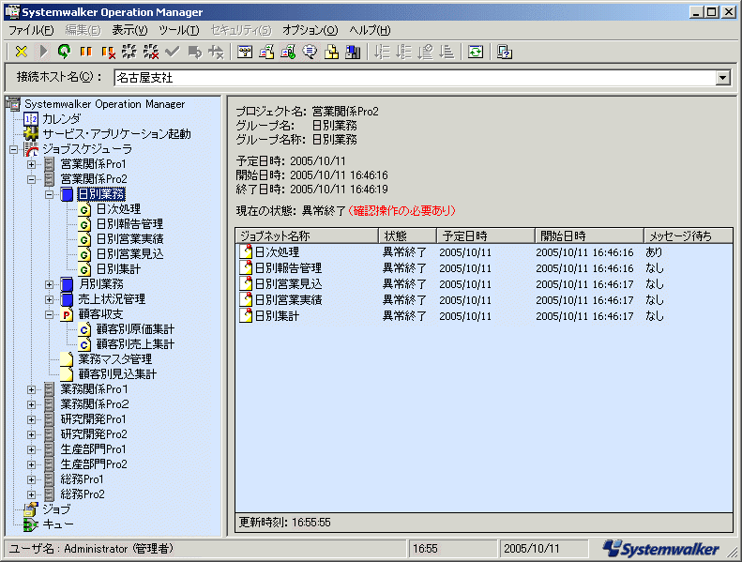
Task: Open the disabled 編集(E) menu
Action: point(83,30)
